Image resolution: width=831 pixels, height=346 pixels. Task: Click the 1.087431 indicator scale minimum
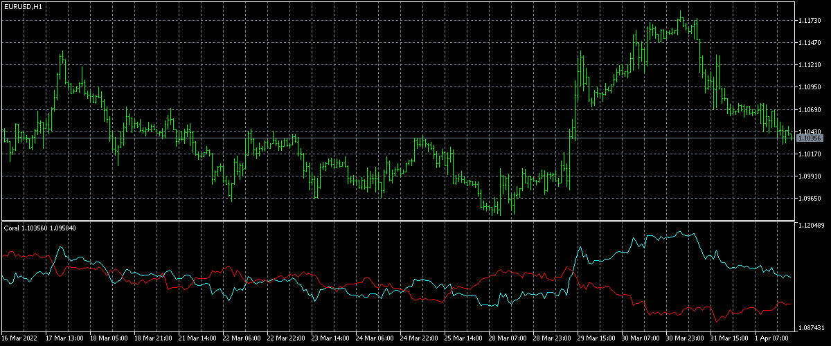point(812,327)
